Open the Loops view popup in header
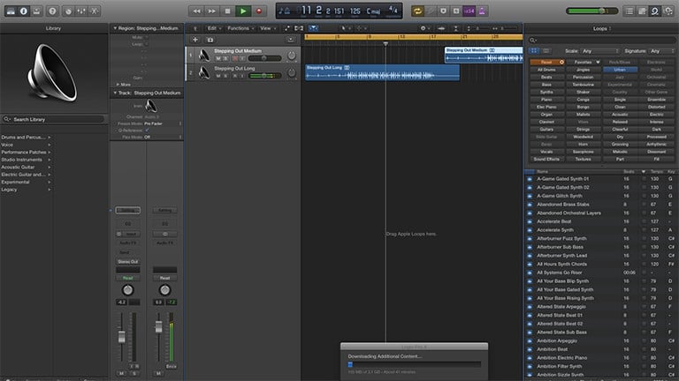Screen dimensions: 679x381 pyautogui.click(x=601, y=28)
